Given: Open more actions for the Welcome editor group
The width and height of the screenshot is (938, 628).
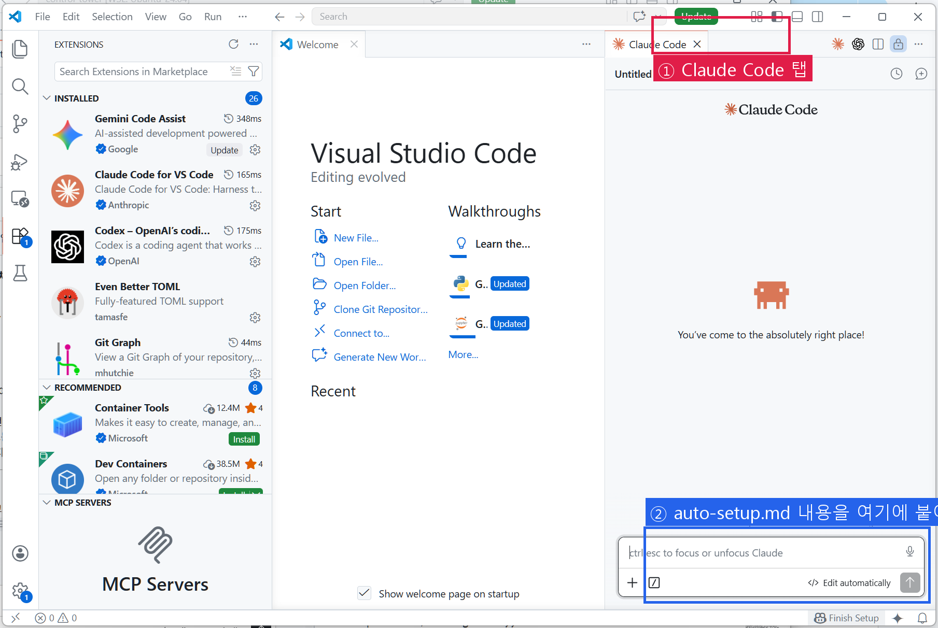Looking at the screenshot, I should (x=586, y=44).
